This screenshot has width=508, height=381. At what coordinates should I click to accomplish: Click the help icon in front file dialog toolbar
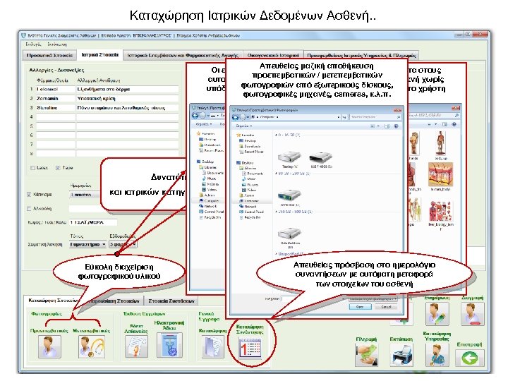click(x=396, y=126)
